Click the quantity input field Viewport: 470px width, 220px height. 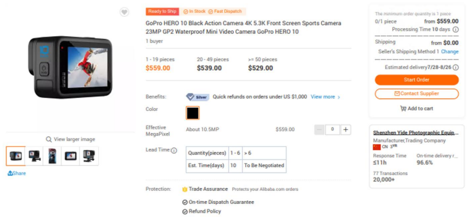333,130
